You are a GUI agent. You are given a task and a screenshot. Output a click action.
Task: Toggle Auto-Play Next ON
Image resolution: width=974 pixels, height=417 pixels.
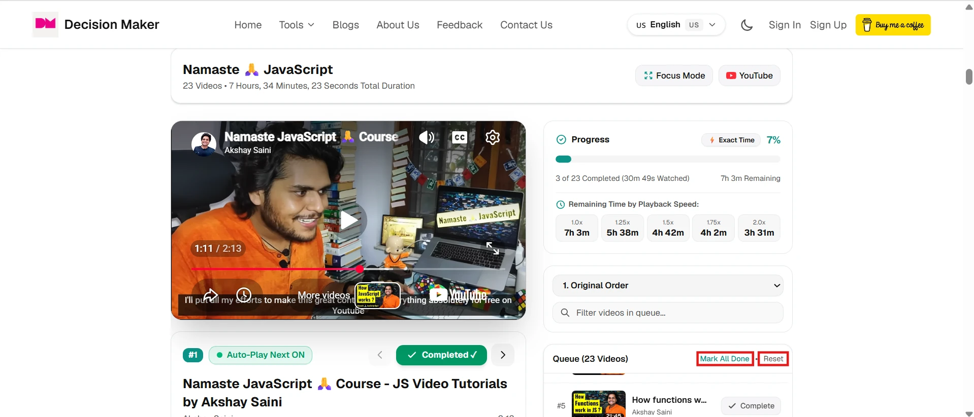coord(261,355)
